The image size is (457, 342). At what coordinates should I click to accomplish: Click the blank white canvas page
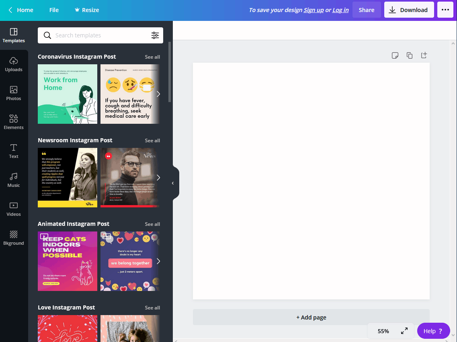click(311, 181)
